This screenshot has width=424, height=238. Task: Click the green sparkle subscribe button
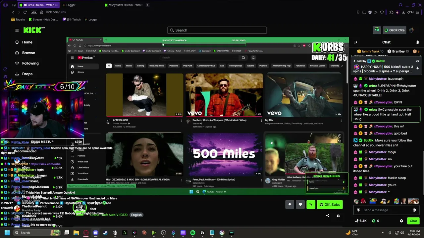(x=311, y=205)
